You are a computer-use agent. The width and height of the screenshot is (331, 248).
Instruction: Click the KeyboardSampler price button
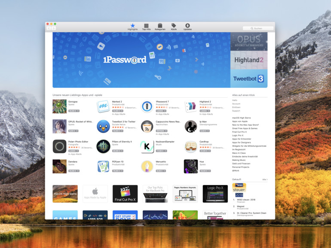click(x=162, y=151)
